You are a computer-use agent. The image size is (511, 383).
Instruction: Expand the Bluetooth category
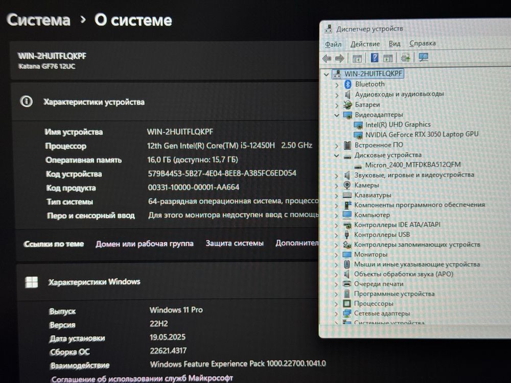(x=337, y=85)
